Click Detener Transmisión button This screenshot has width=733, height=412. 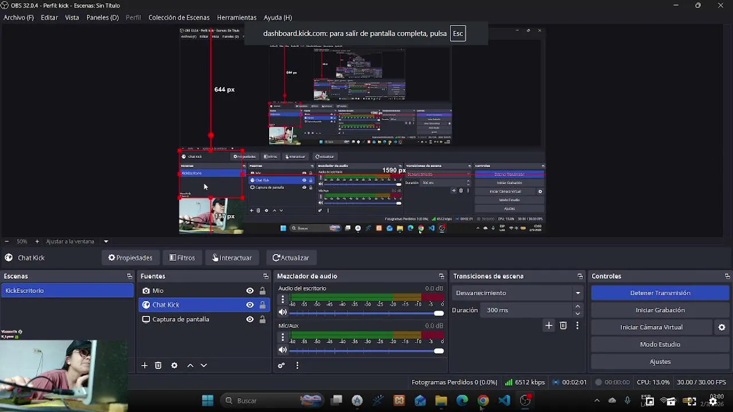(660, 293)
